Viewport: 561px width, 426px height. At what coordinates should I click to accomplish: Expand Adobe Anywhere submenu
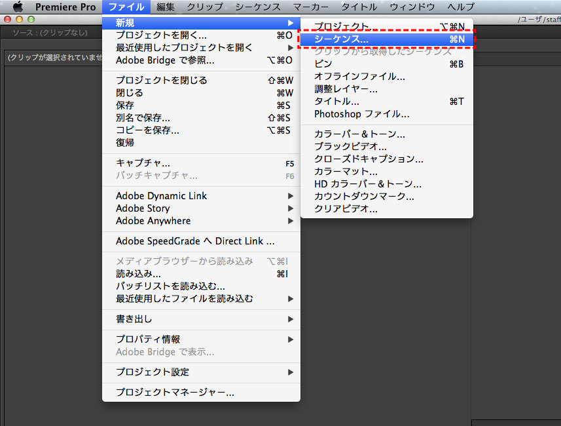(x=201, y=221)
